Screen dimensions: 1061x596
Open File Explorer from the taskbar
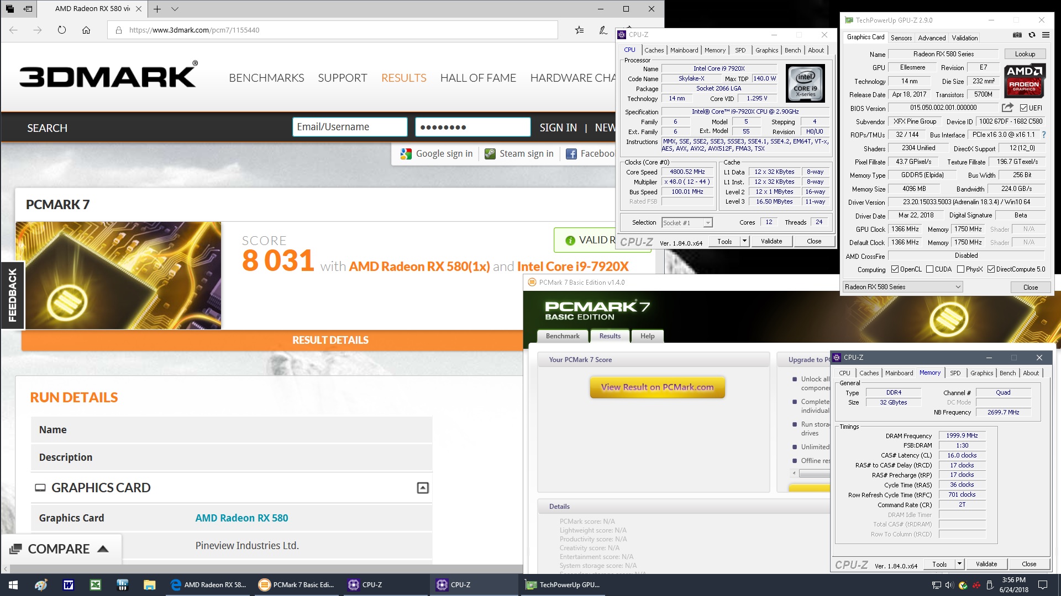149,585
